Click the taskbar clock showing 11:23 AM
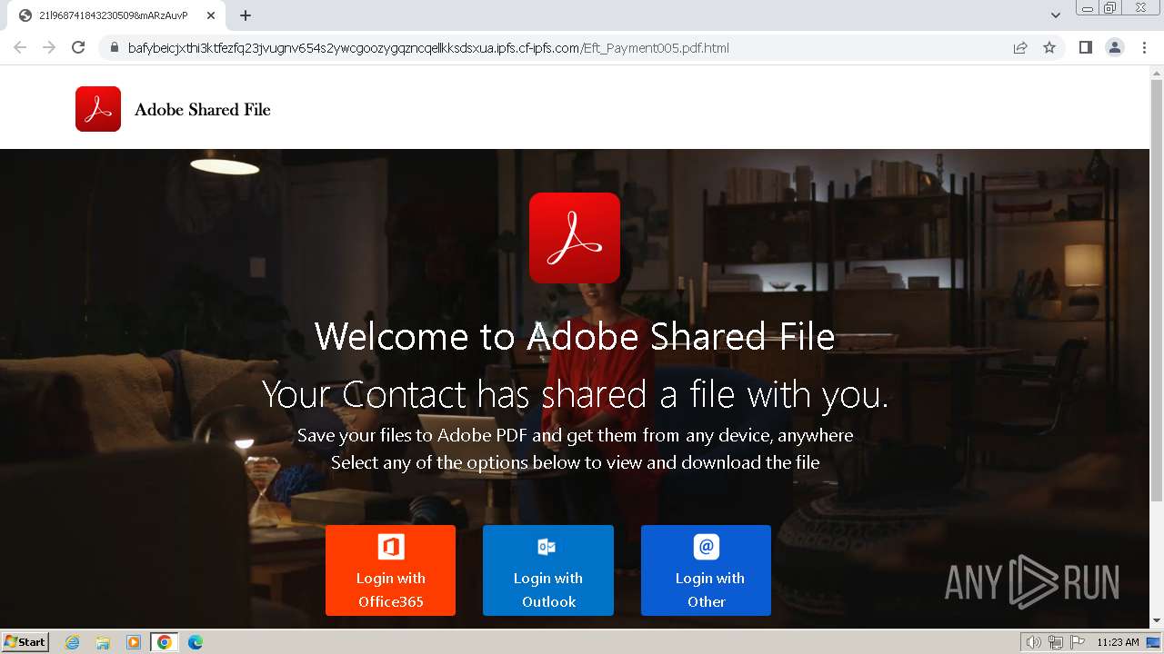The width and height of the screenshot is (1164, 654). (x=1118, y=642)
